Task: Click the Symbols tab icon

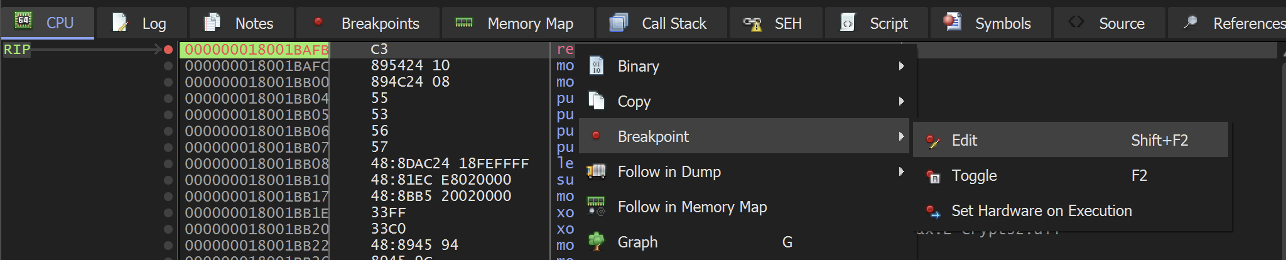Action: [952, 22]
